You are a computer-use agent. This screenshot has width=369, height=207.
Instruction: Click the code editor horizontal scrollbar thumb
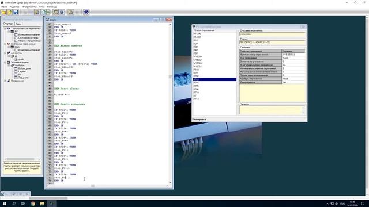(93, 186)
